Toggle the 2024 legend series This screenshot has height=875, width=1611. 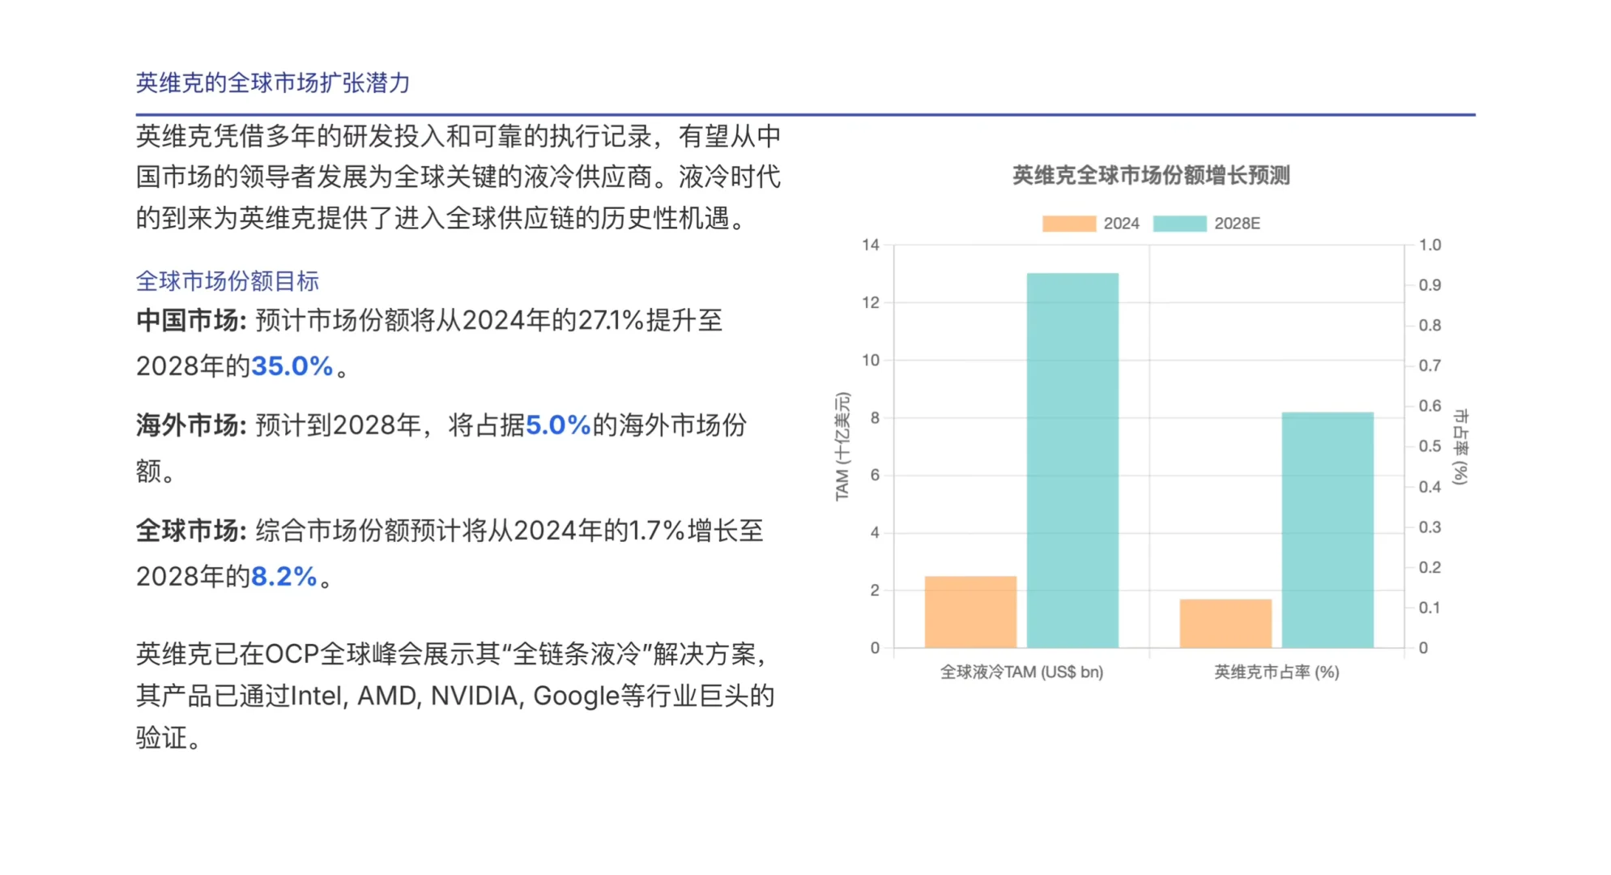(x=1120, y=224)
